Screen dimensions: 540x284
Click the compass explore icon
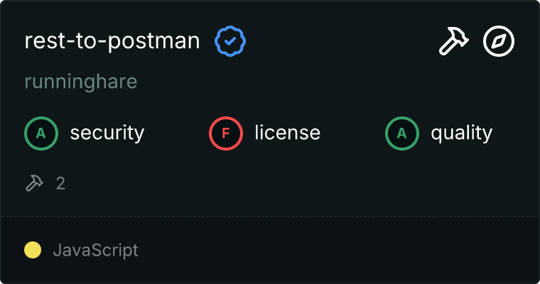pyautogui.click(x=499, y=42)
